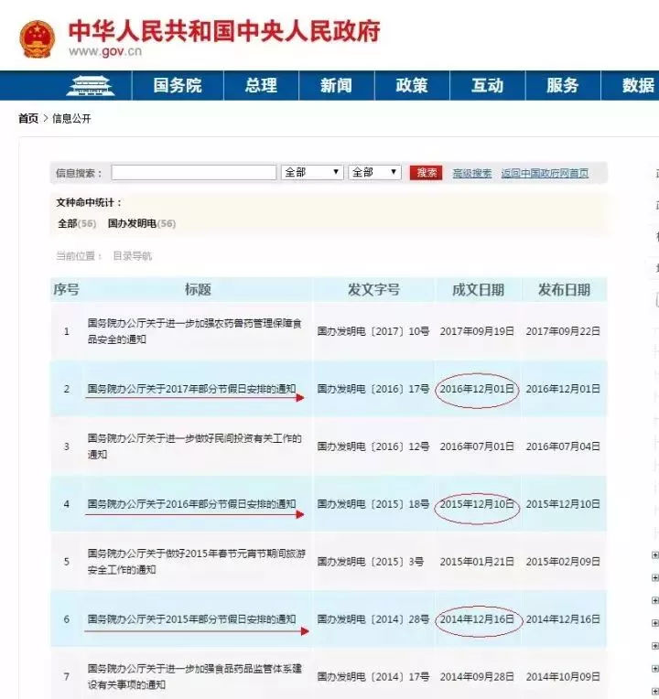Expand the topmost plus node in right sidebar

coord(654,554)
